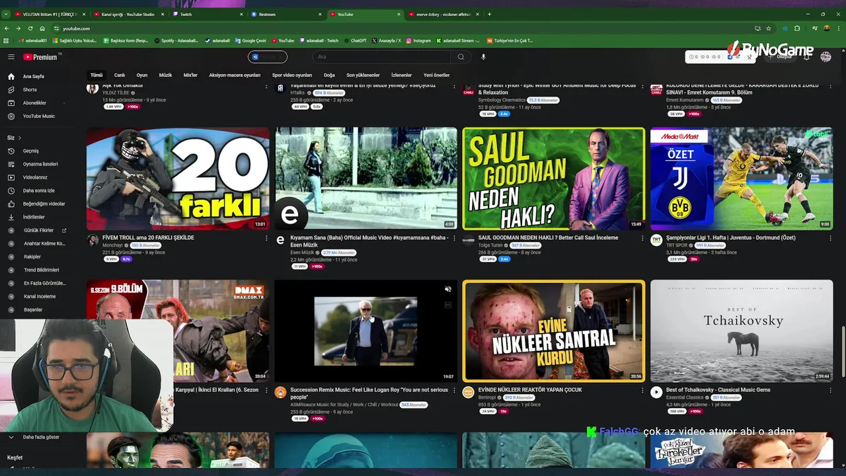Open YouTube Music in sidebar
The height and width of the screenshot is (476, 846).
click(39, 116)
